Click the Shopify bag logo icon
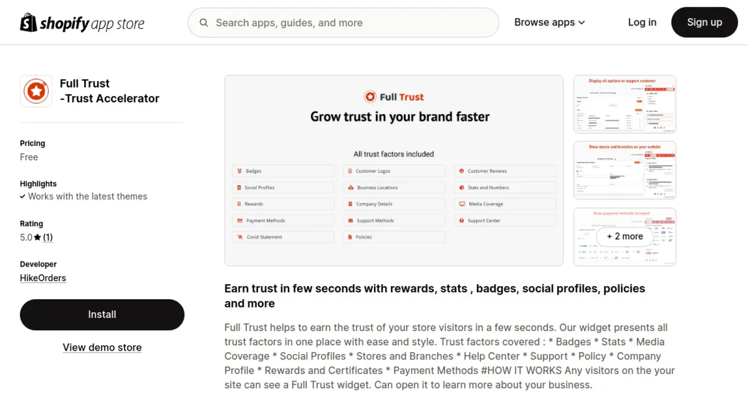 pos(29,22)
